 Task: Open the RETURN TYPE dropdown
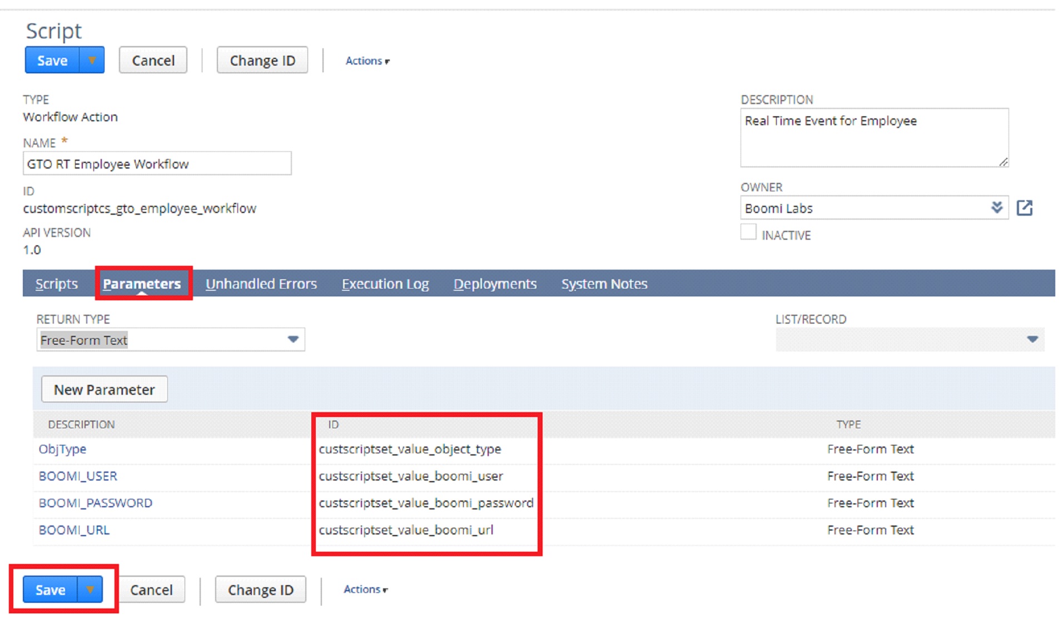tap(293, 339)
